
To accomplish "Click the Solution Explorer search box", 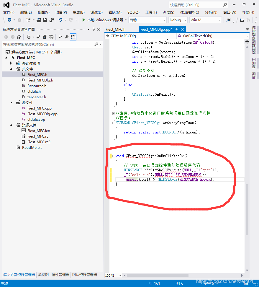I will (x=48, y=45).
